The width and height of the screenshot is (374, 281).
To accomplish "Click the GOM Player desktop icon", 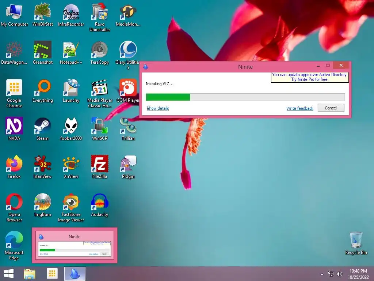I will tap(128, 91).
